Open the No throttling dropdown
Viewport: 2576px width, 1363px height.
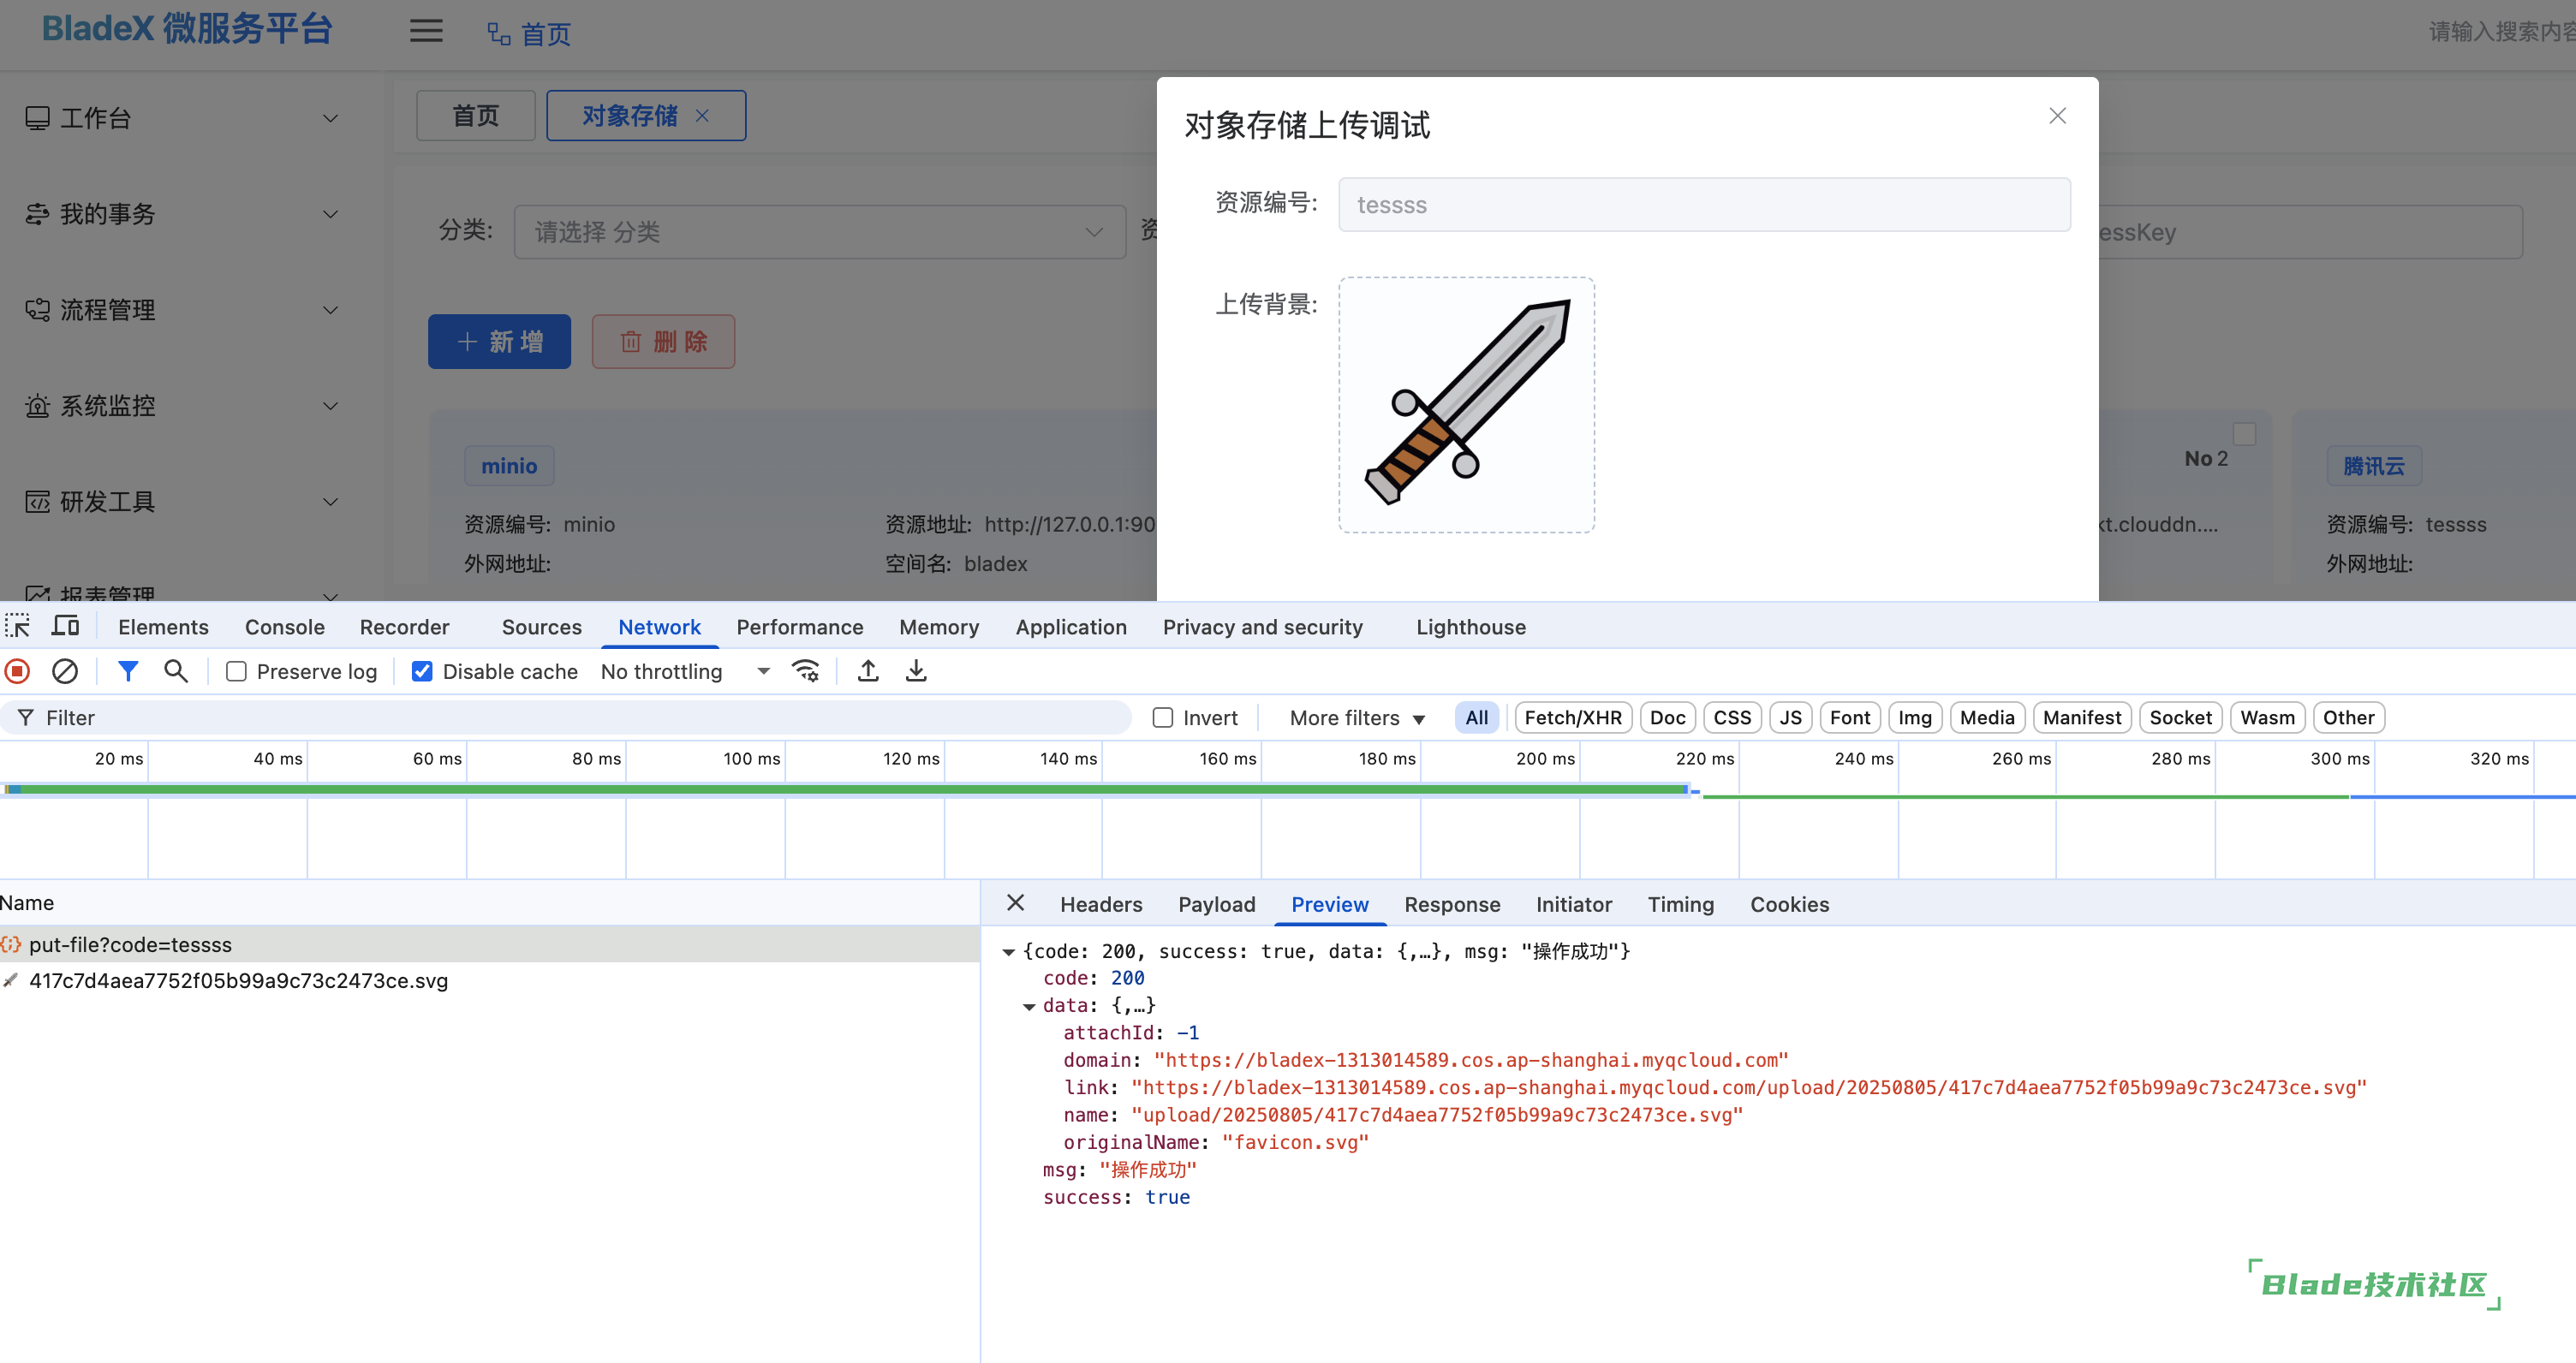tap(685, 672)
